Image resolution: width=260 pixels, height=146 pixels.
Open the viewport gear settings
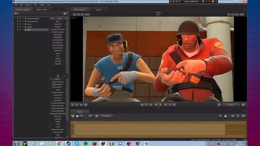coord(243,105)
